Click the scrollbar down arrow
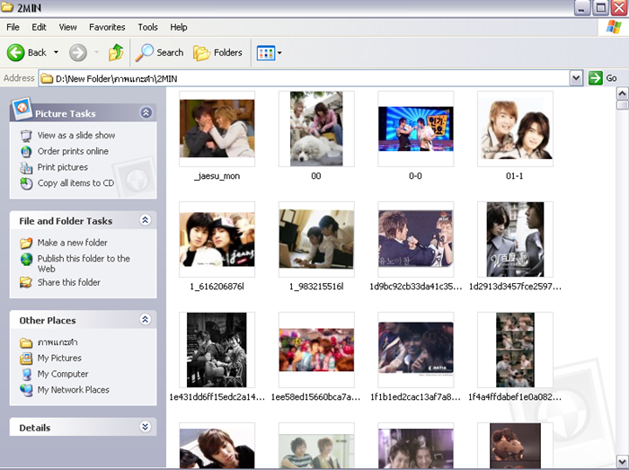This screenshot has width=629, height=470. point(622,461)
